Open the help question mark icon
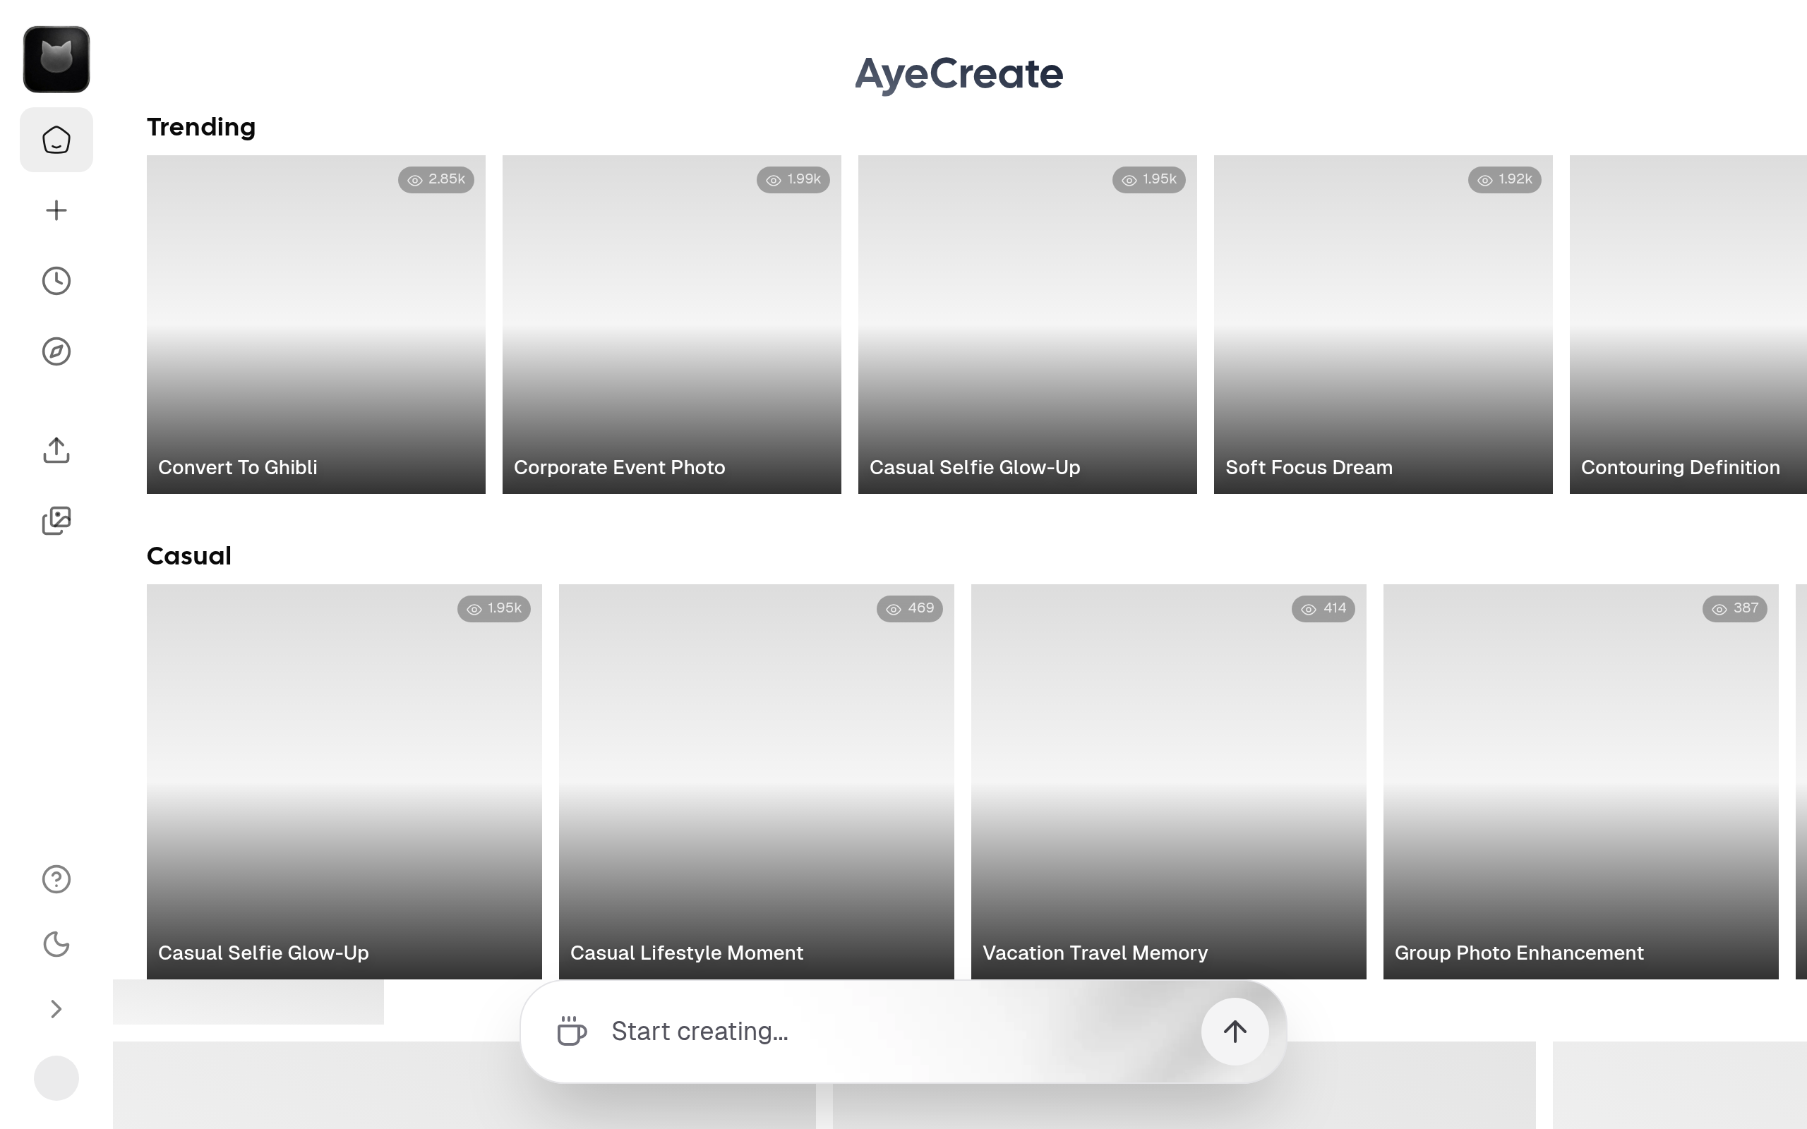1807x1129 pixels. 56,879
